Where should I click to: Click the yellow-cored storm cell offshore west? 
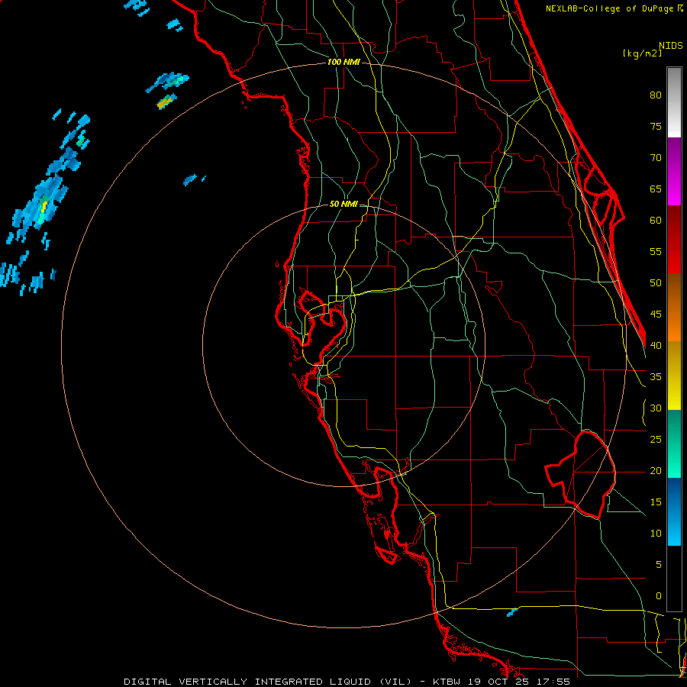[x=43, y=207]
